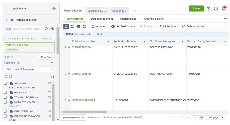230x125 pixels.
Task: Open the Date added sort dropdown
Action: 193,26
